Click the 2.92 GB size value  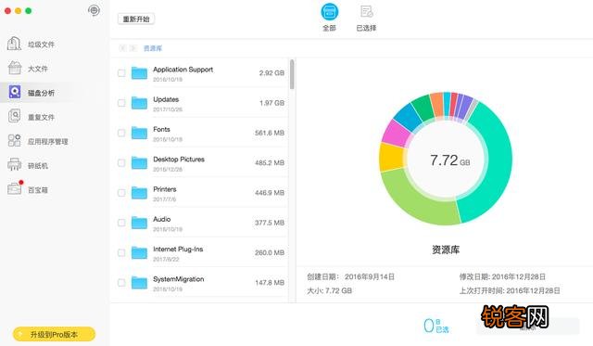(271, 73)
